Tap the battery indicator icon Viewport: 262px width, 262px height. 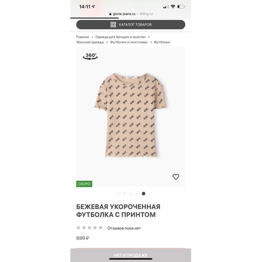(x=181, y=7)
